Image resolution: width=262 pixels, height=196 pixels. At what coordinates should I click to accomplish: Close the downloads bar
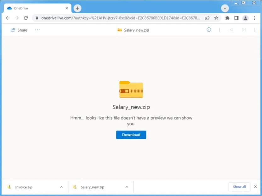[x=255, y=187]
